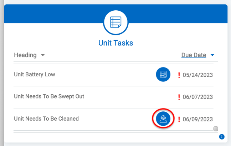Sort by the Due Date column link
The width and height of the screenshot is (231, 146).
(x=194, y=55)
